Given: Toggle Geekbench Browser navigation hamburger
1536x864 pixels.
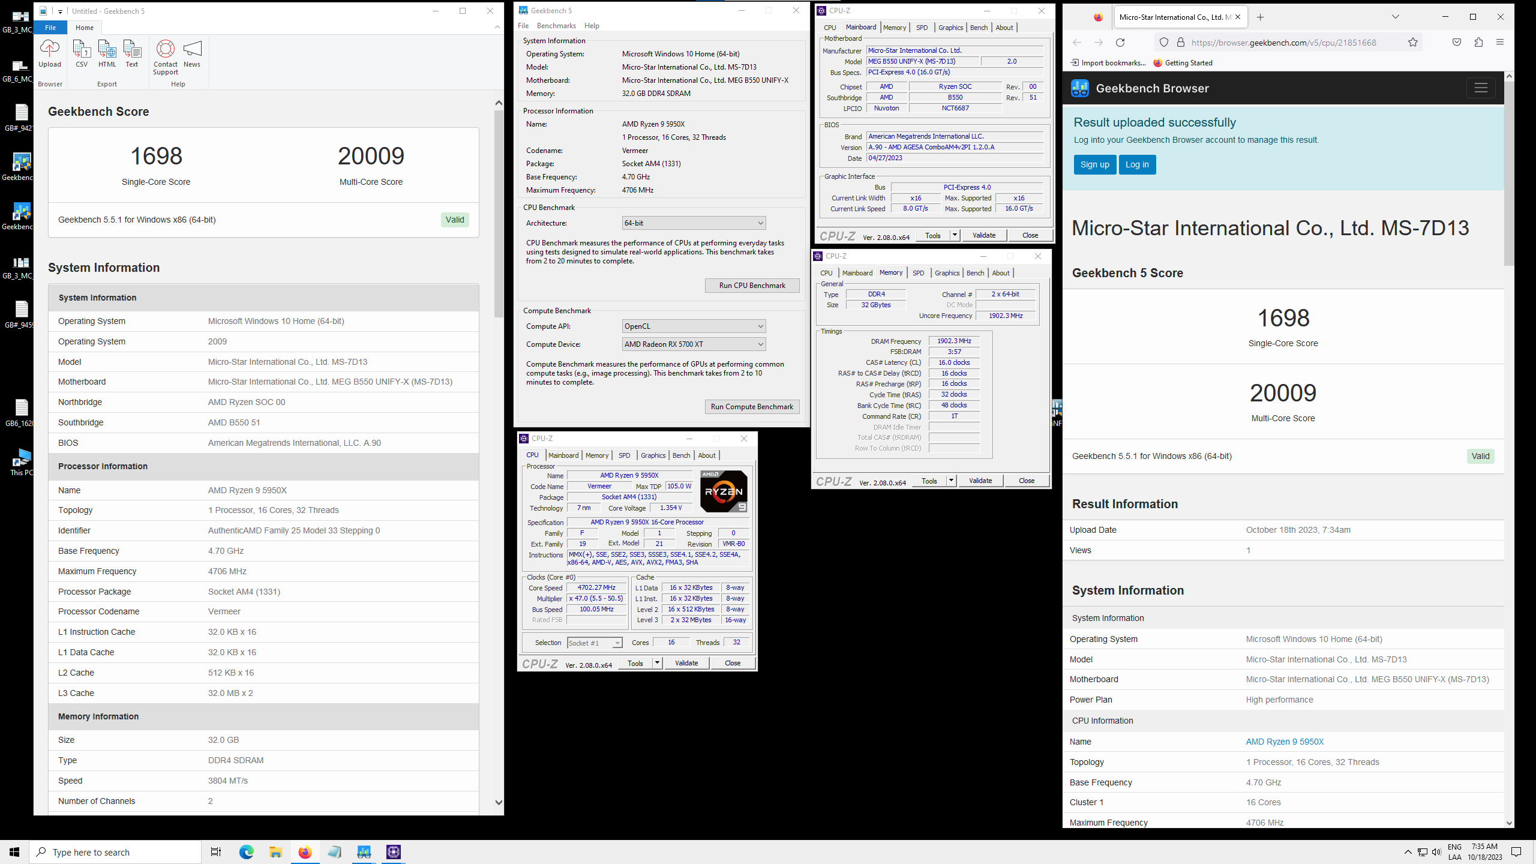Looking at the screenshot, I should (x=1481, y=88).
